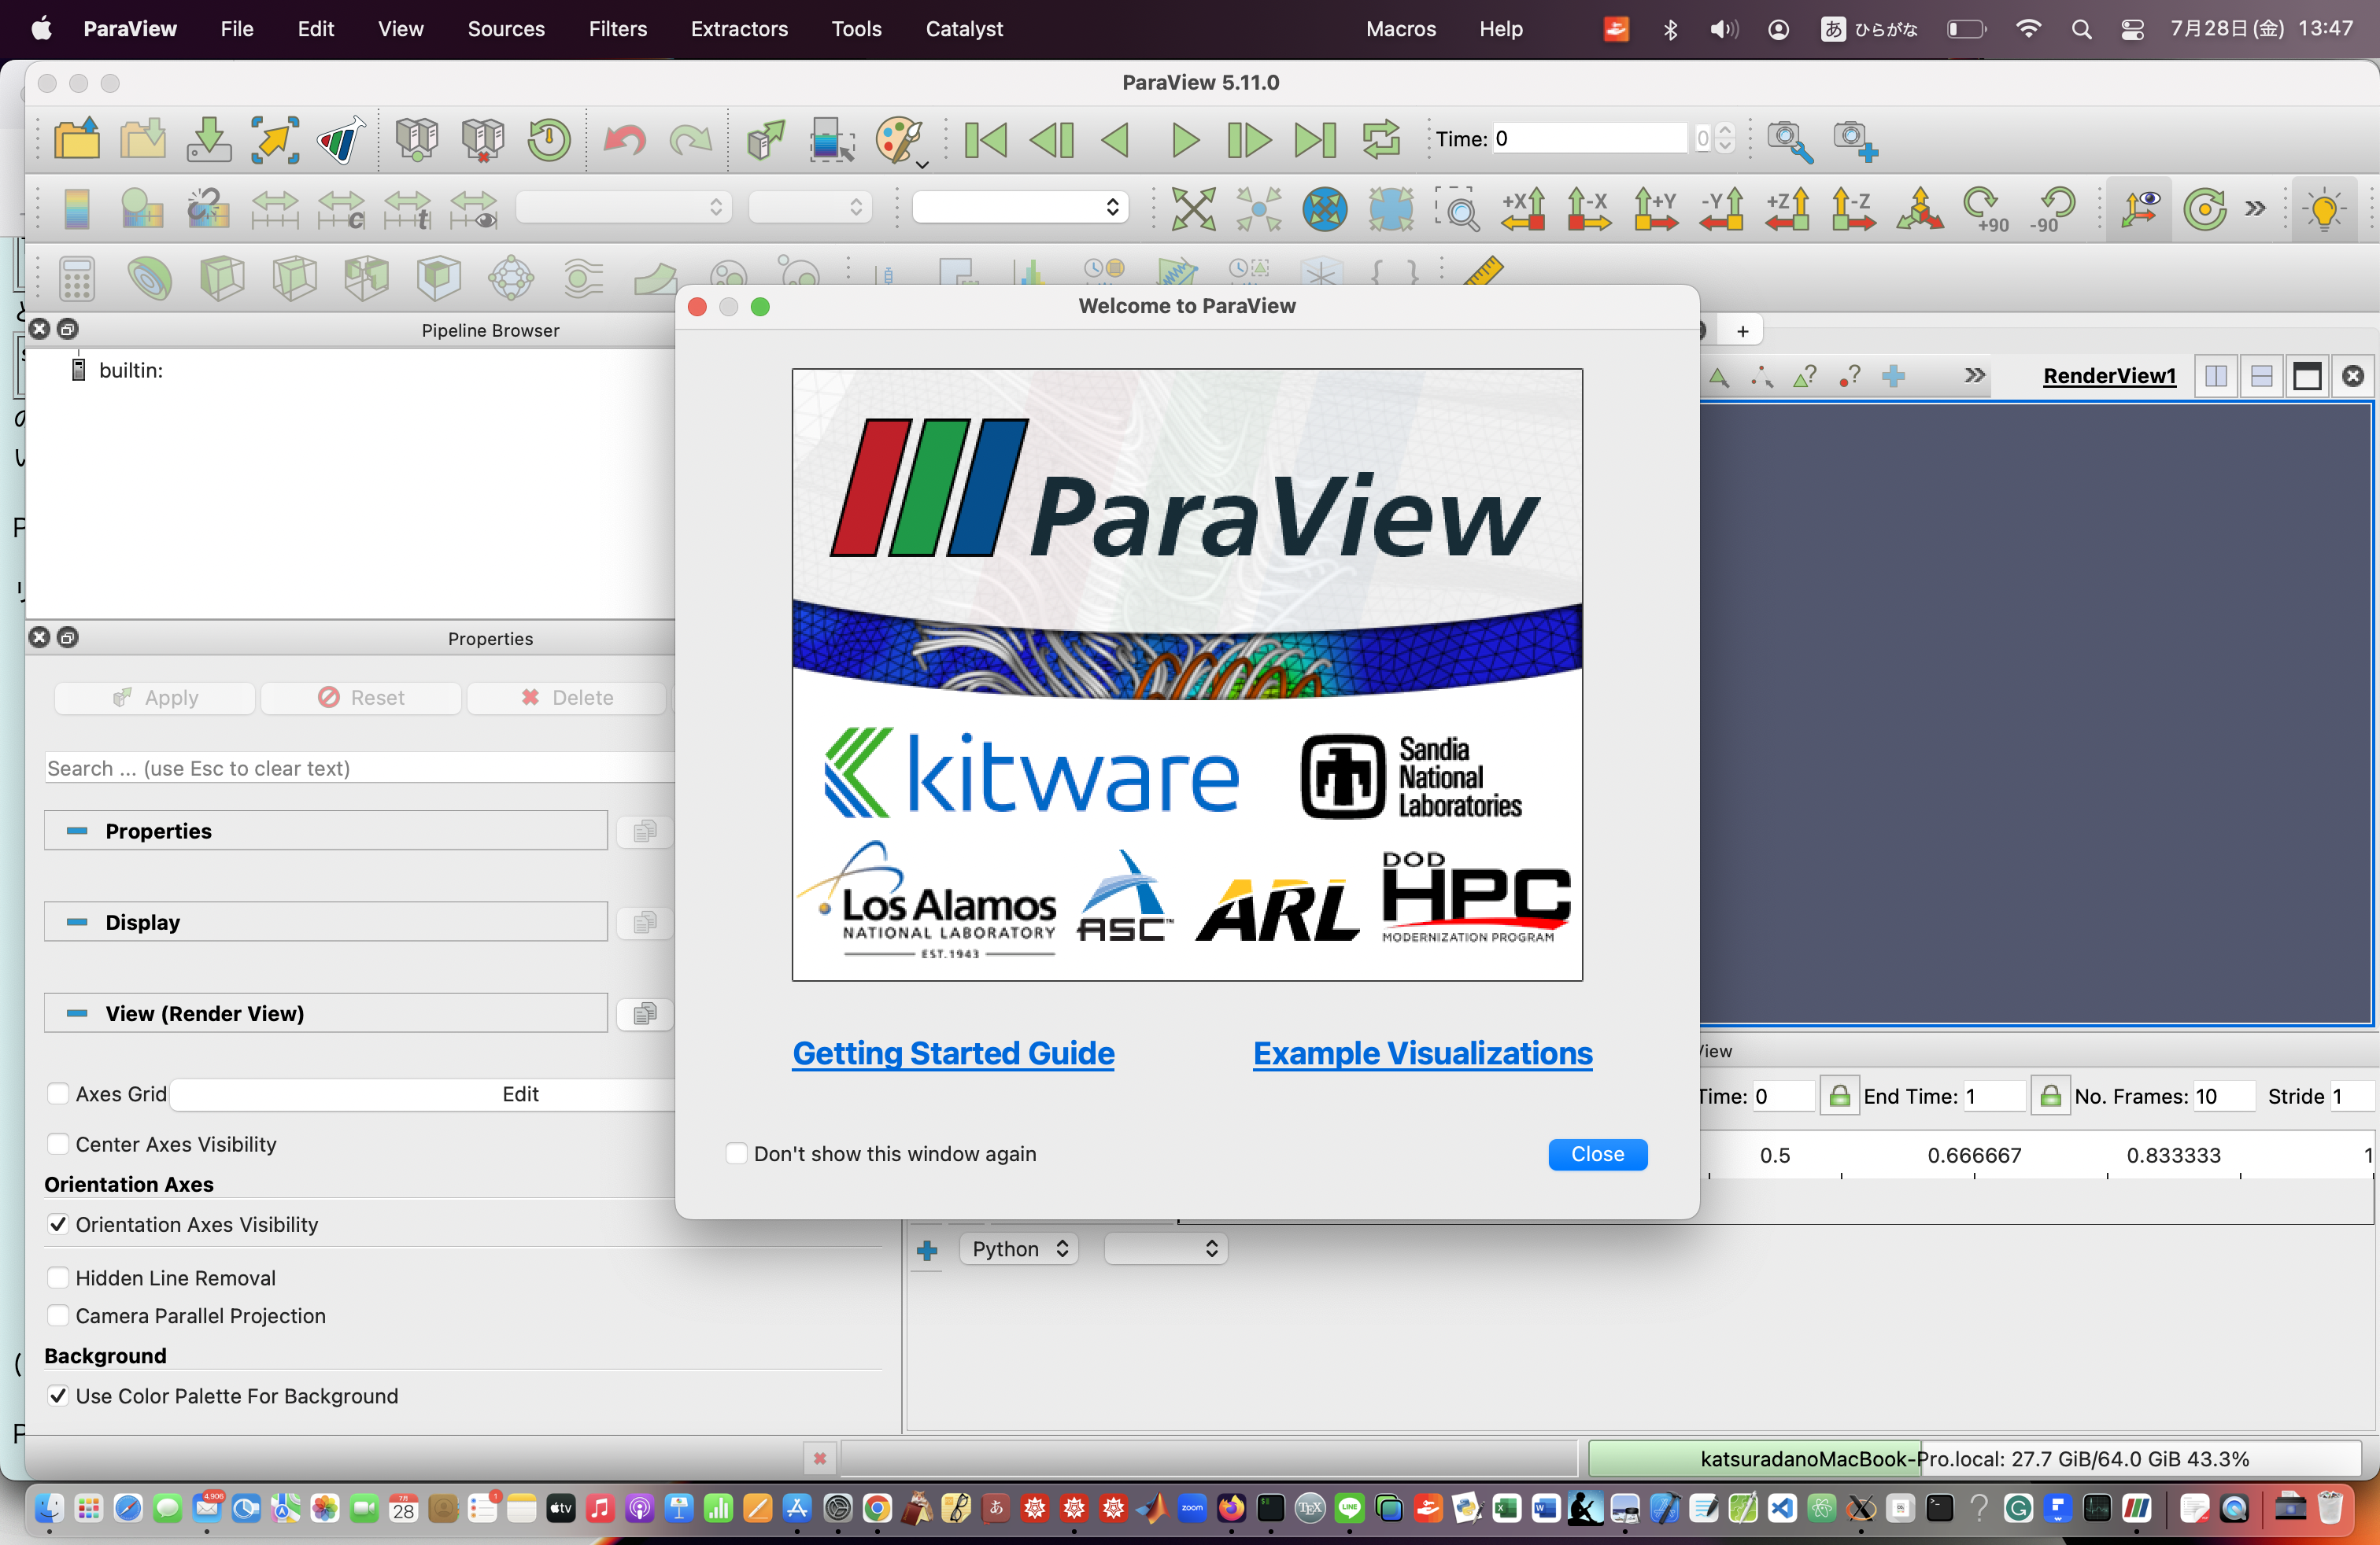Click the Reset Camera icon
This screenshot has height=1545, width=2380.
tap(1193, 209)
